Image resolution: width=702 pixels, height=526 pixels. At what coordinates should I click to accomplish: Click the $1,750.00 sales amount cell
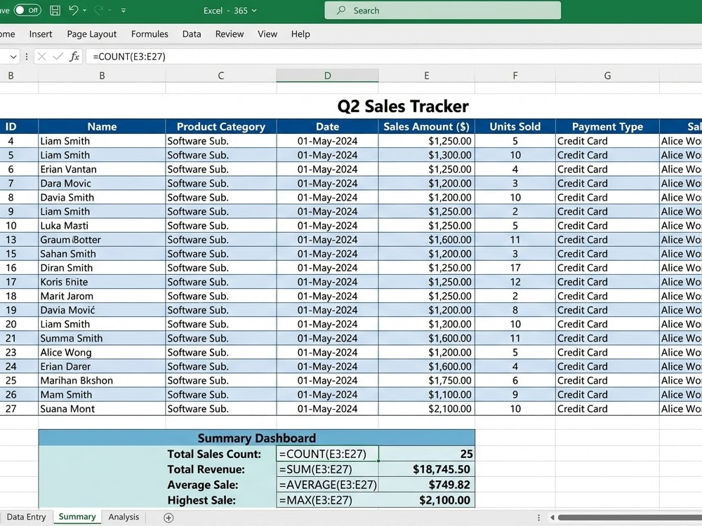click(x=426, y=381)
